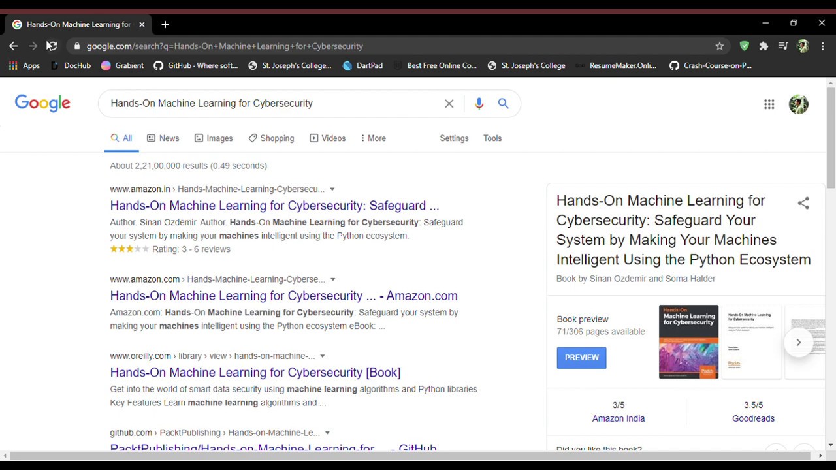Open the Google apps grid icon
836x470 pixels.
coord(769,104)
